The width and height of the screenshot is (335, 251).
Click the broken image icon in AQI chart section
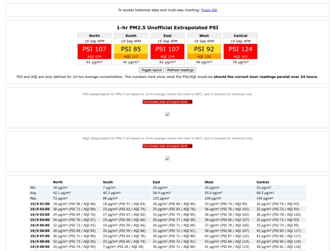167,159
